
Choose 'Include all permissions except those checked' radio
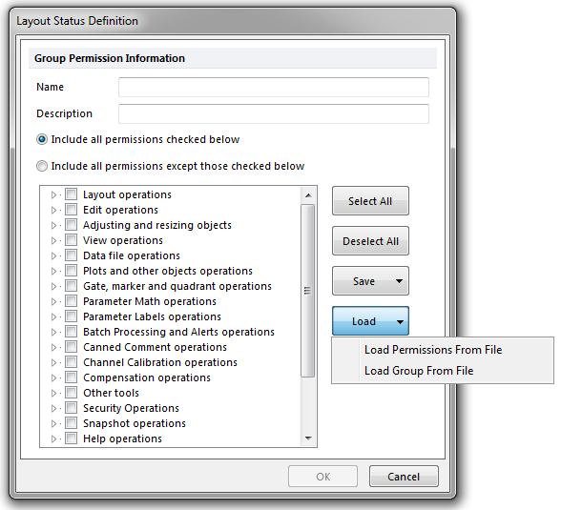(x=42, y=166)
